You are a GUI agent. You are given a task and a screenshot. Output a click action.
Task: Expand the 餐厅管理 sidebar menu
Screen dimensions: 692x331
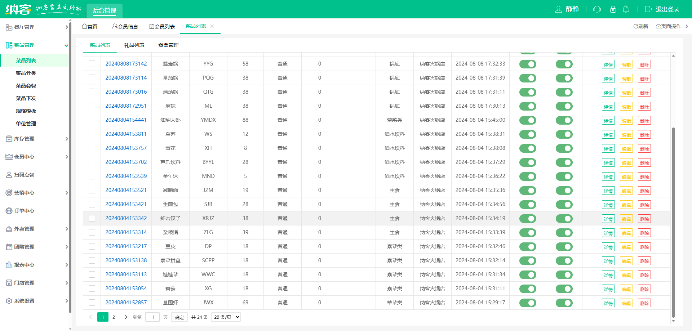click(36, 27)
